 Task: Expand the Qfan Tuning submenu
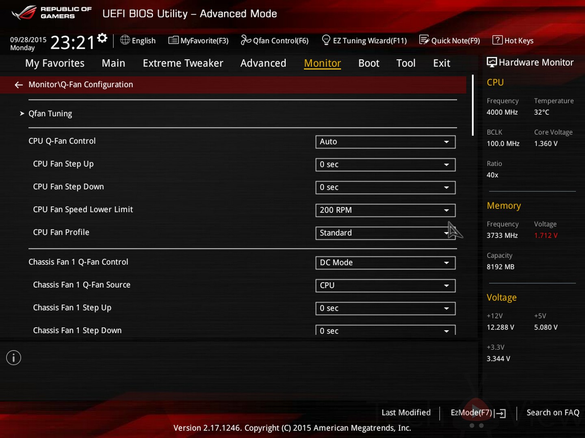click(50, 114)
